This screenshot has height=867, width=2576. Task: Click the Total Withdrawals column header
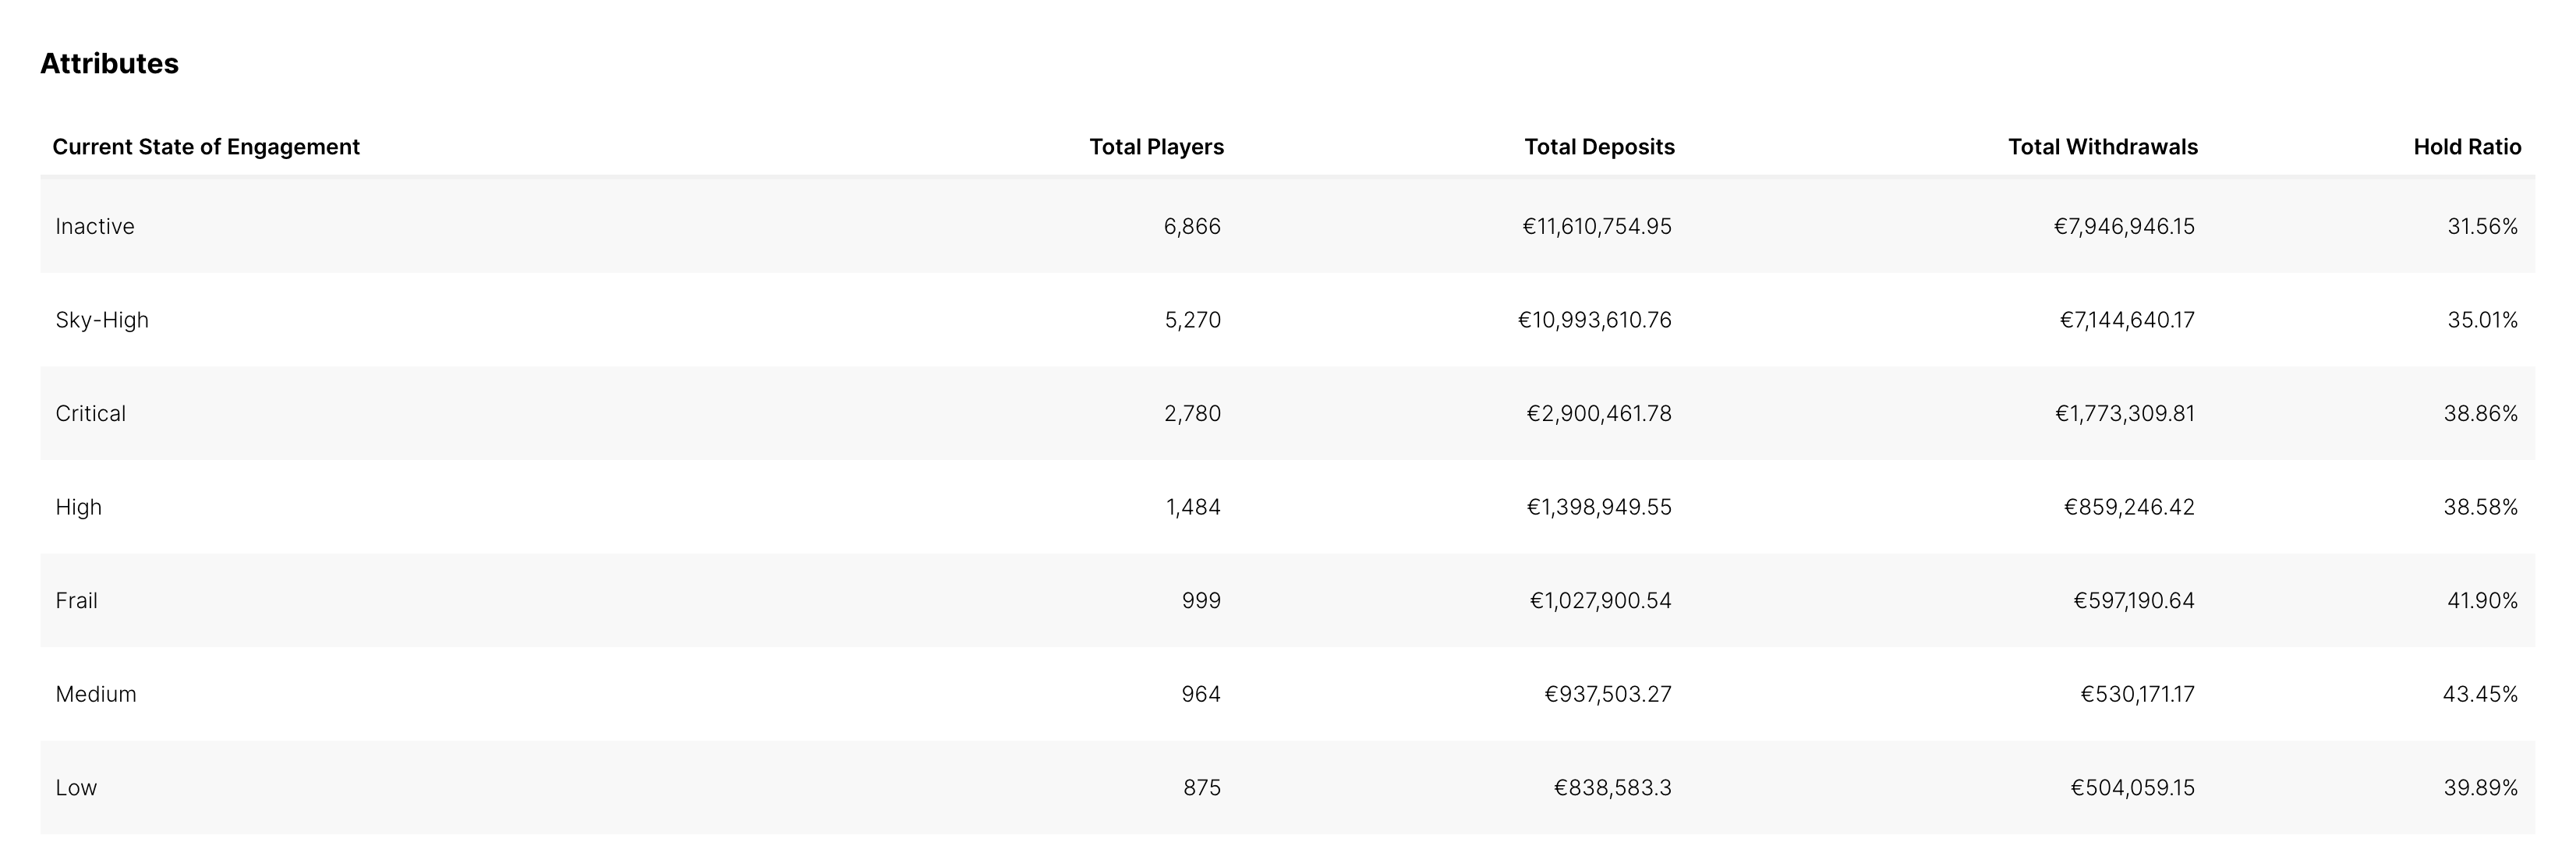point(2102,147)
